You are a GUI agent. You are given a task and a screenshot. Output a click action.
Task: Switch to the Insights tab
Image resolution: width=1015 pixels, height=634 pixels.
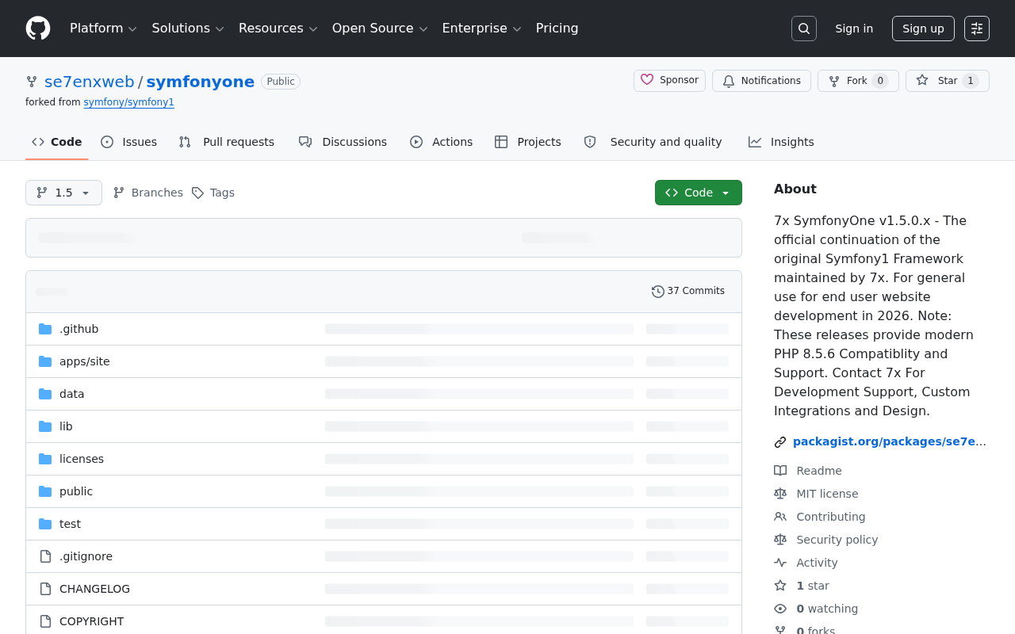click(x=781, y=142)
